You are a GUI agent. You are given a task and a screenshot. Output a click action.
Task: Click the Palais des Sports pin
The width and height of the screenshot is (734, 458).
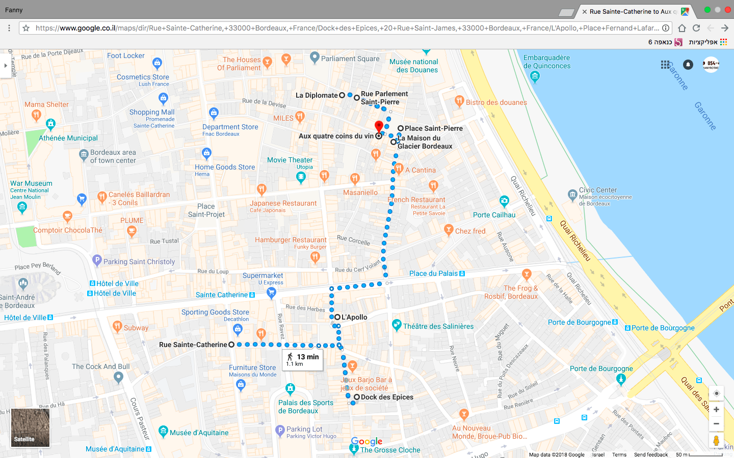click(x=290, y=389)
